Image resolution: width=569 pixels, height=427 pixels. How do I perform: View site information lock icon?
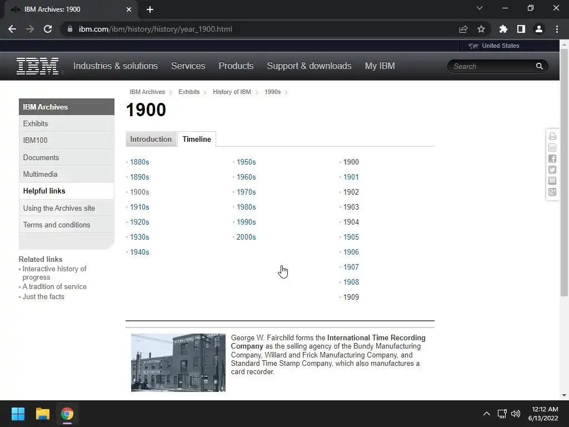(x=70, y=29)
